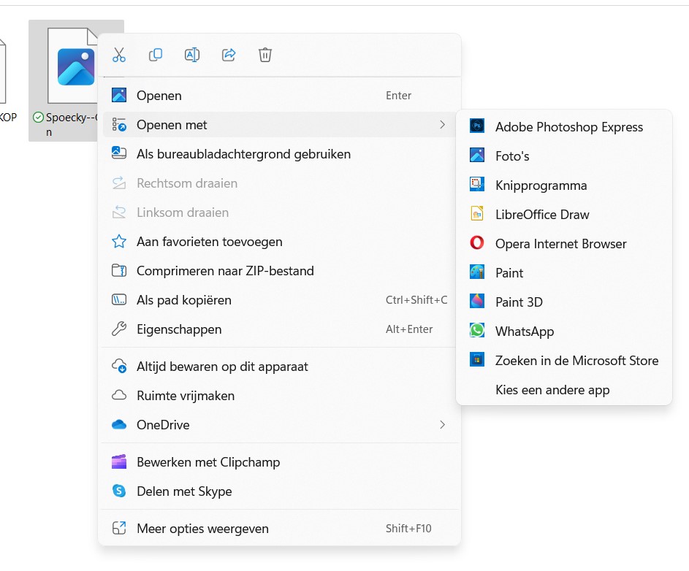This screenshot has height=571, width=689.
Task: Open with Opera Internet Browser
Action: [560, 244]
